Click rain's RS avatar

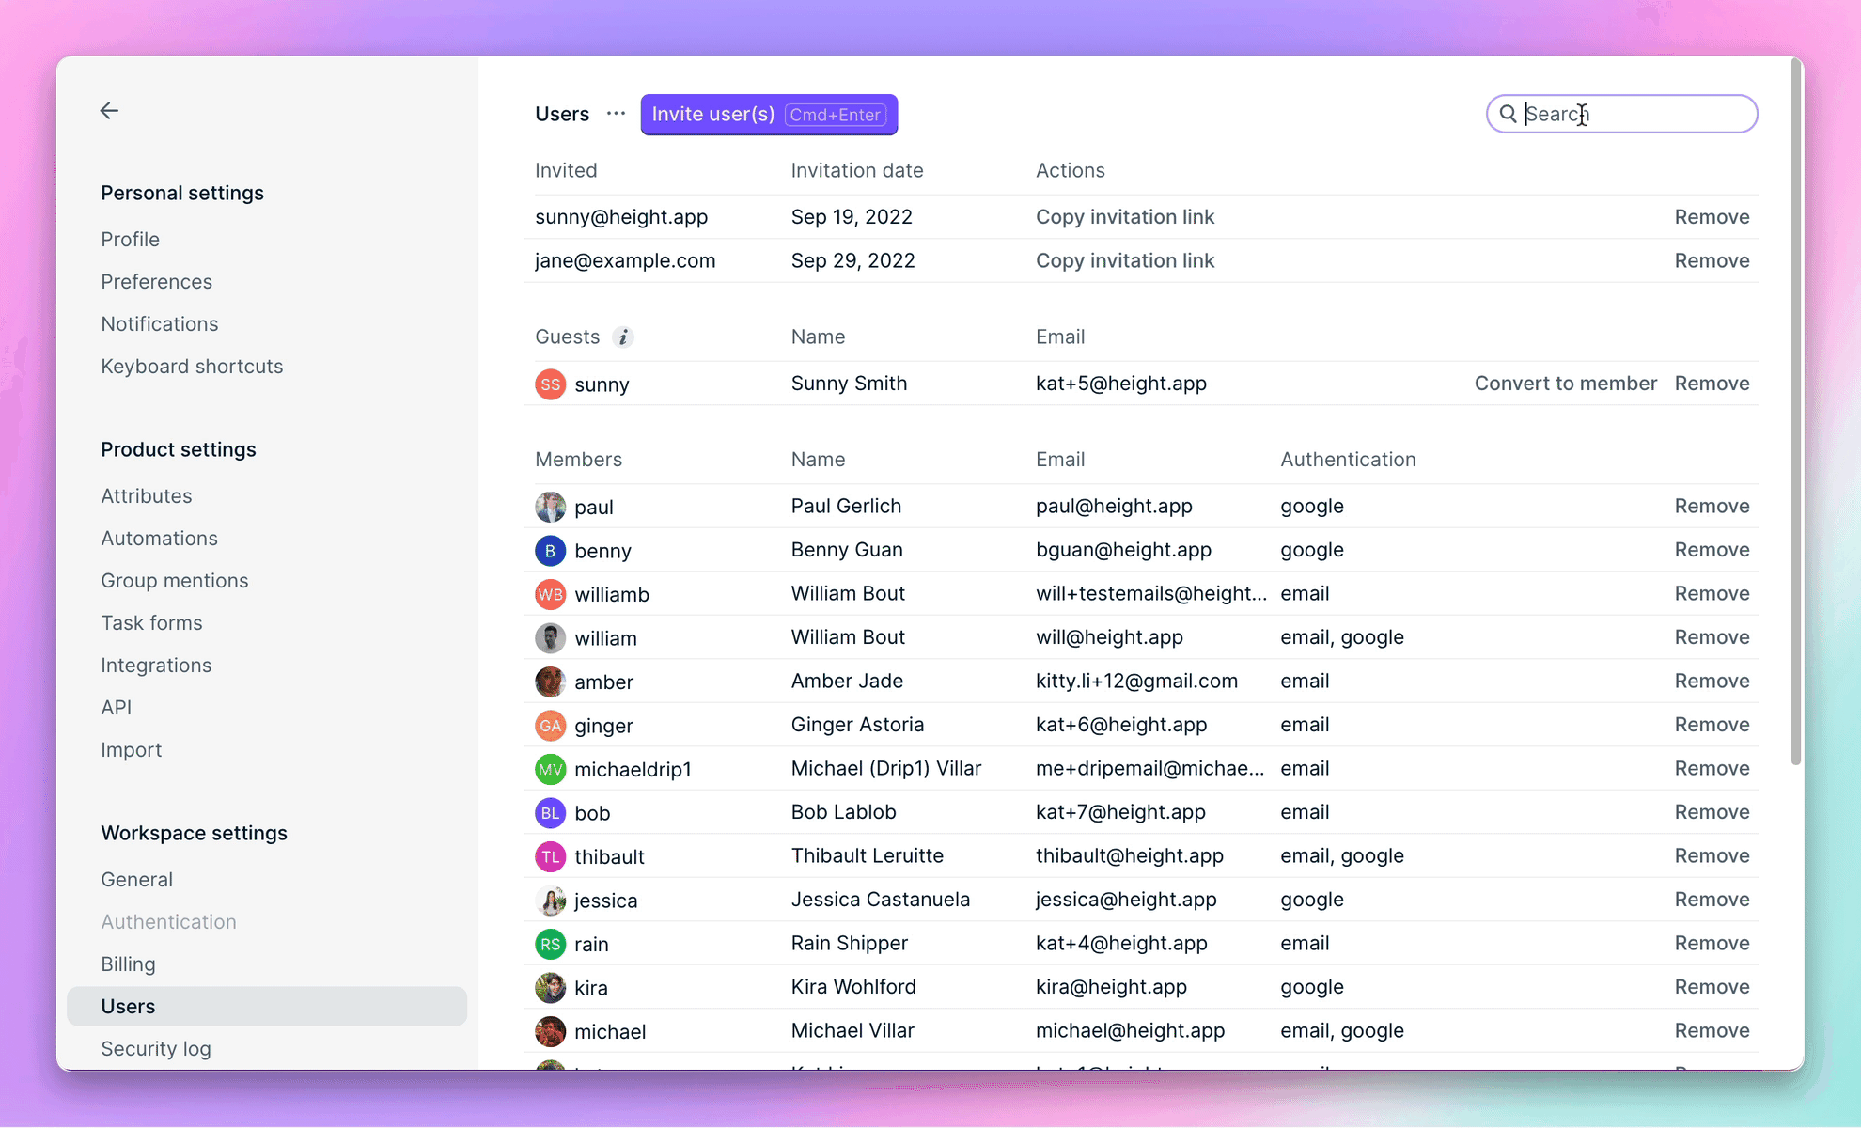tap(550, 944)
